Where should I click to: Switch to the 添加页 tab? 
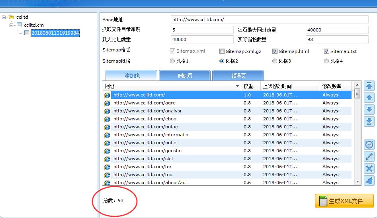[x=131, y=75]
